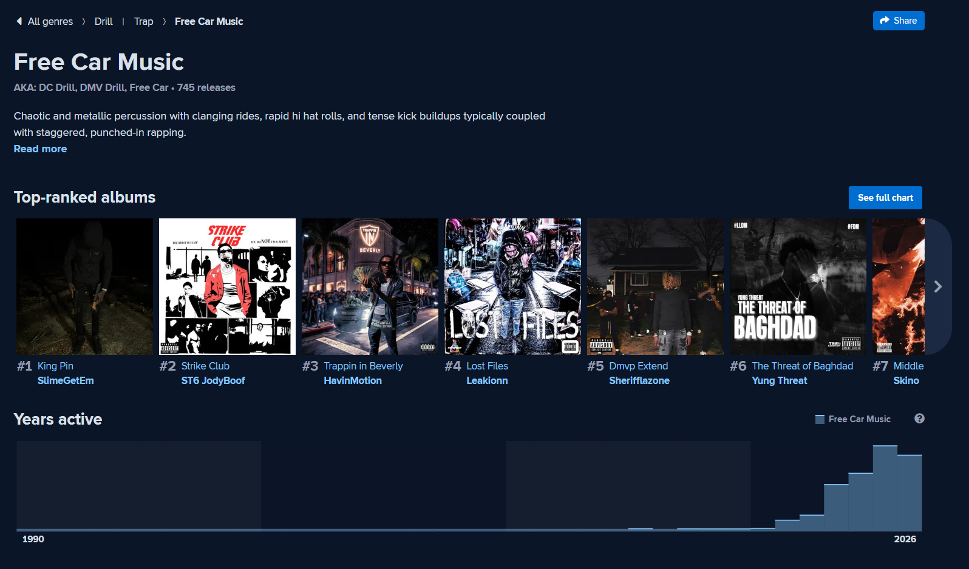
Task: Open The Threat of Baghdad title
Action: point(802,366)
